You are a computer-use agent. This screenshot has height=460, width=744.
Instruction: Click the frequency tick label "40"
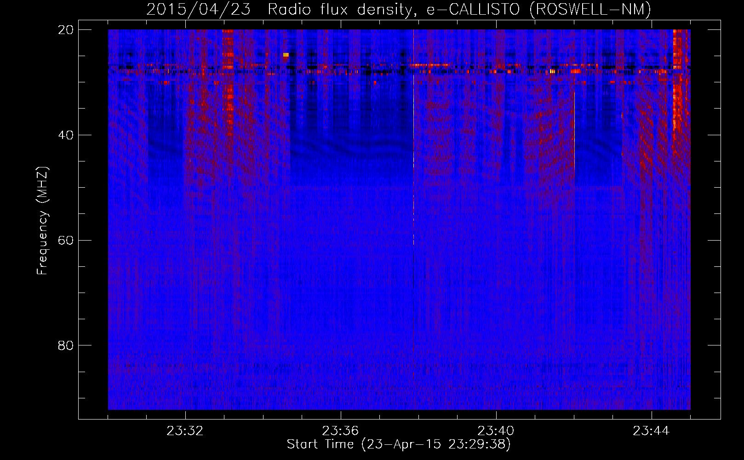[x=66, y=135]
